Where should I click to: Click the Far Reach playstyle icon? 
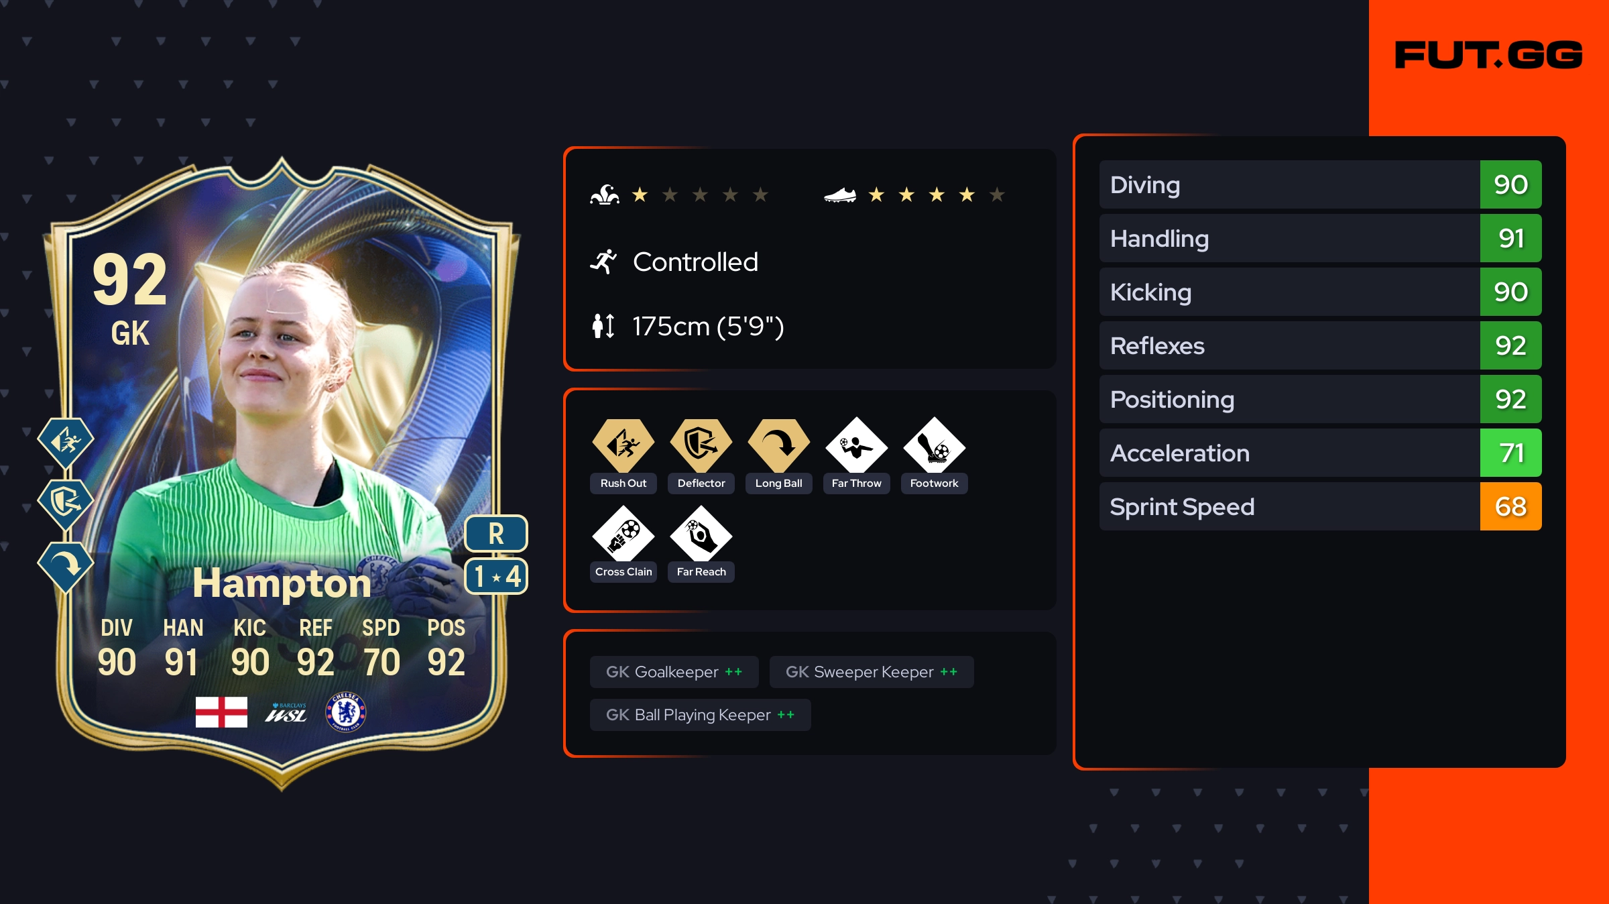[x=701, y=533]
